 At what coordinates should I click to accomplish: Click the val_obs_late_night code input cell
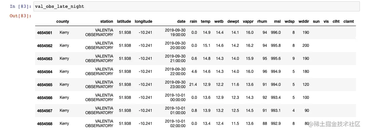coord(195,6)
